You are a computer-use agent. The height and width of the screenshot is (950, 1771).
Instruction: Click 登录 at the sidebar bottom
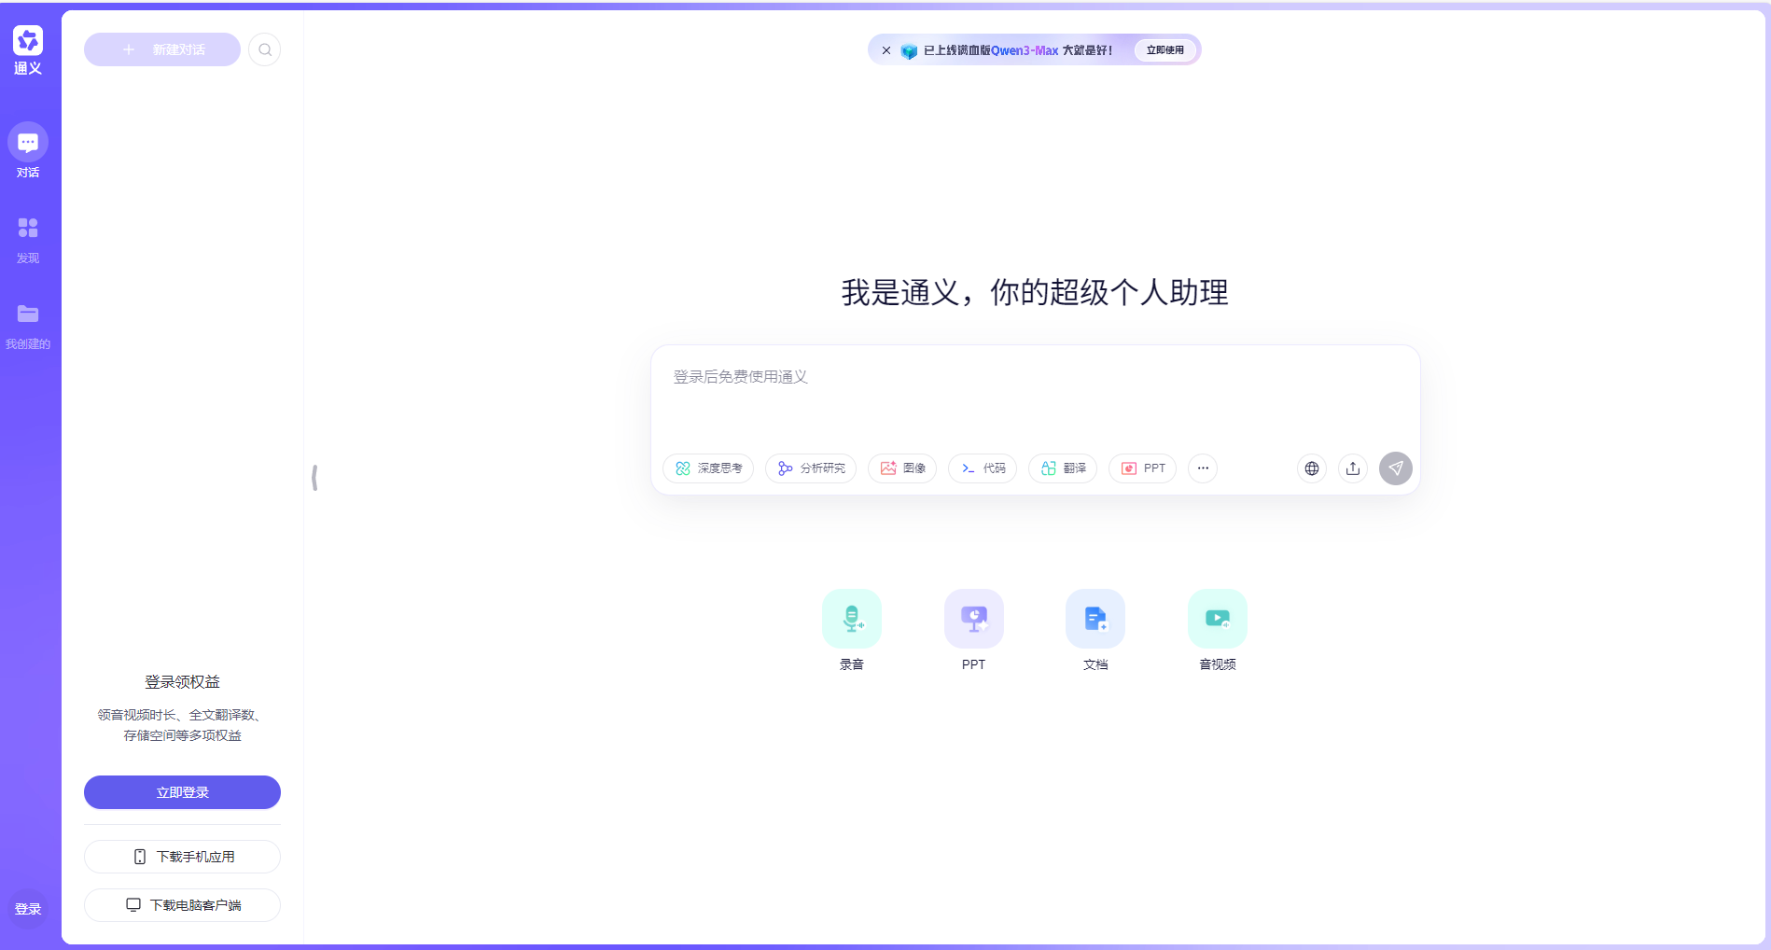(28, 909)
